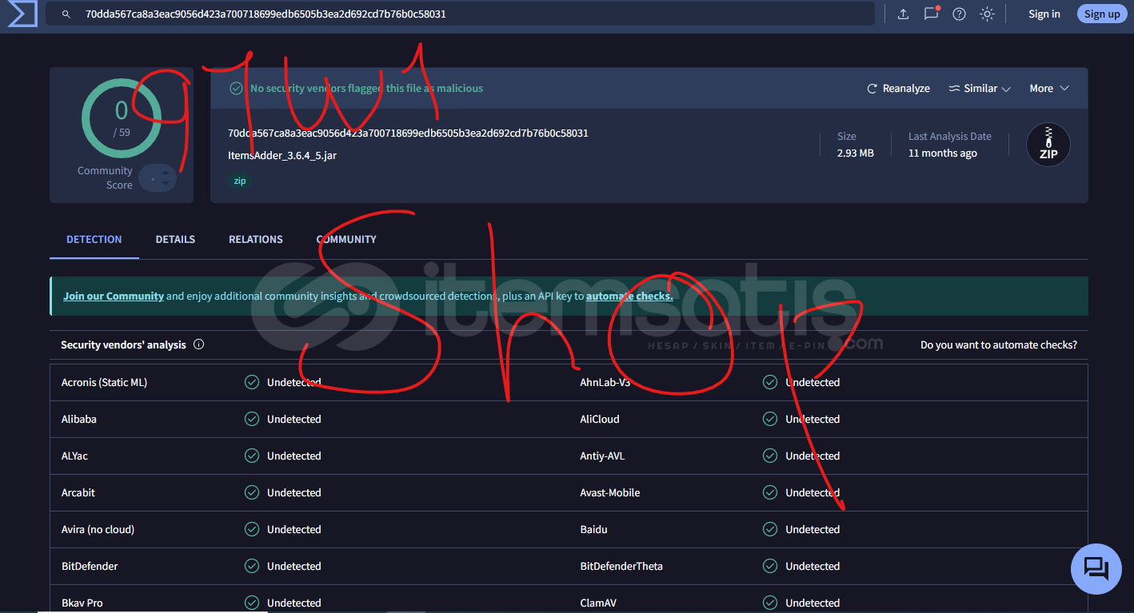Select the DETECTION tab
This screenshot has width=1134, height=613.
coord(94,239)
